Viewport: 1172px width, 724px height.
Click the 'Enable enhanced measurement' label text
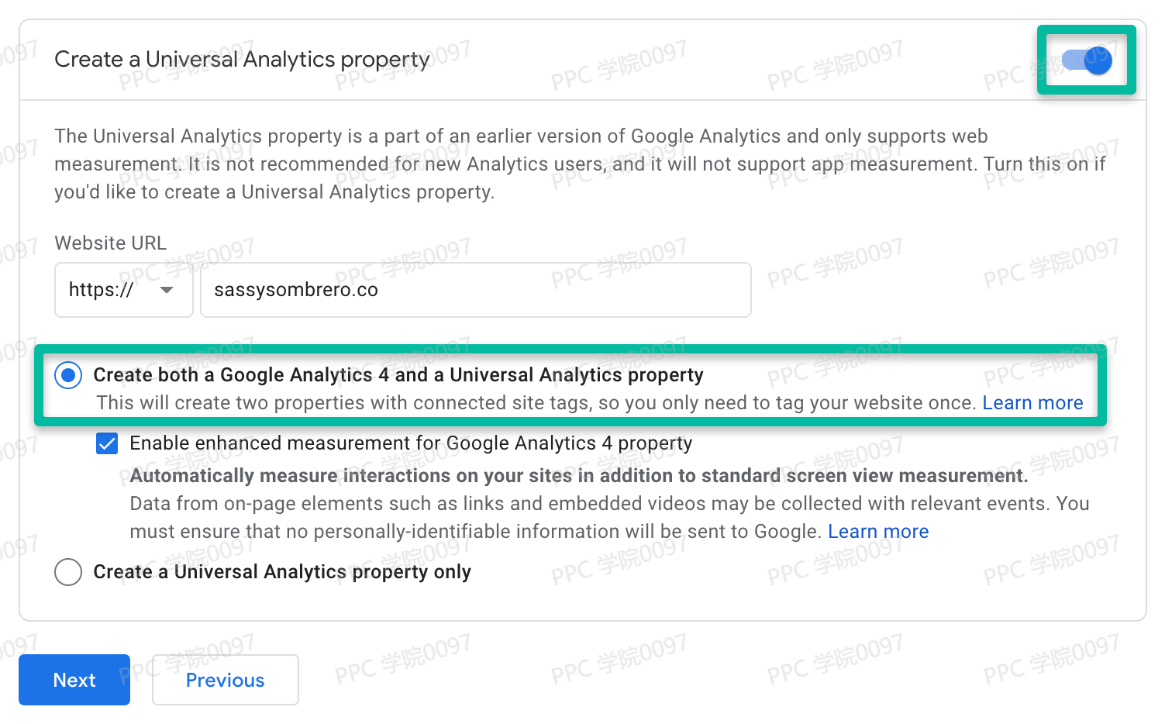(x=411, y=443)
